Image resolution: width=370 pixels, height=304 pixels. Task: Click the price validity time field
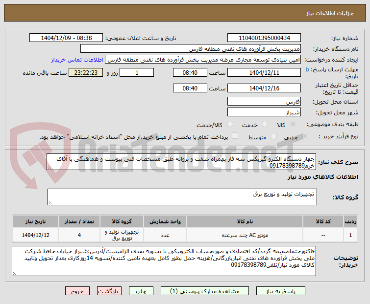[x=190, y=88]
